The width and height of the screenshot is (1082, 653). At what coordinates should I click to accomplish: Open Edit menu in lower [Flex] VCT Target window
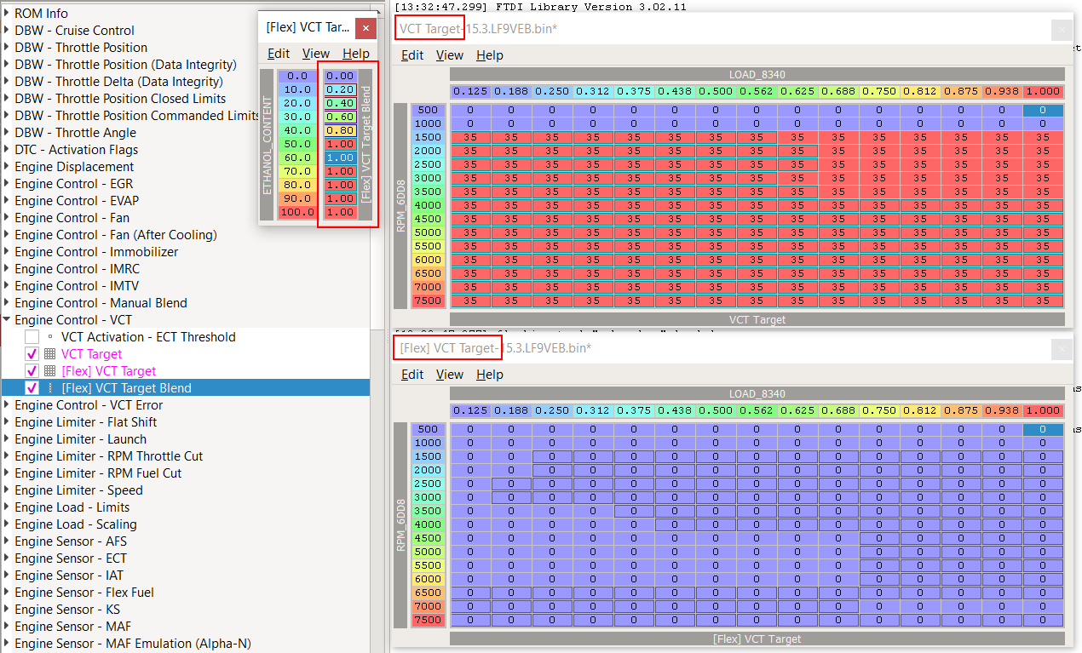[412, 375]
